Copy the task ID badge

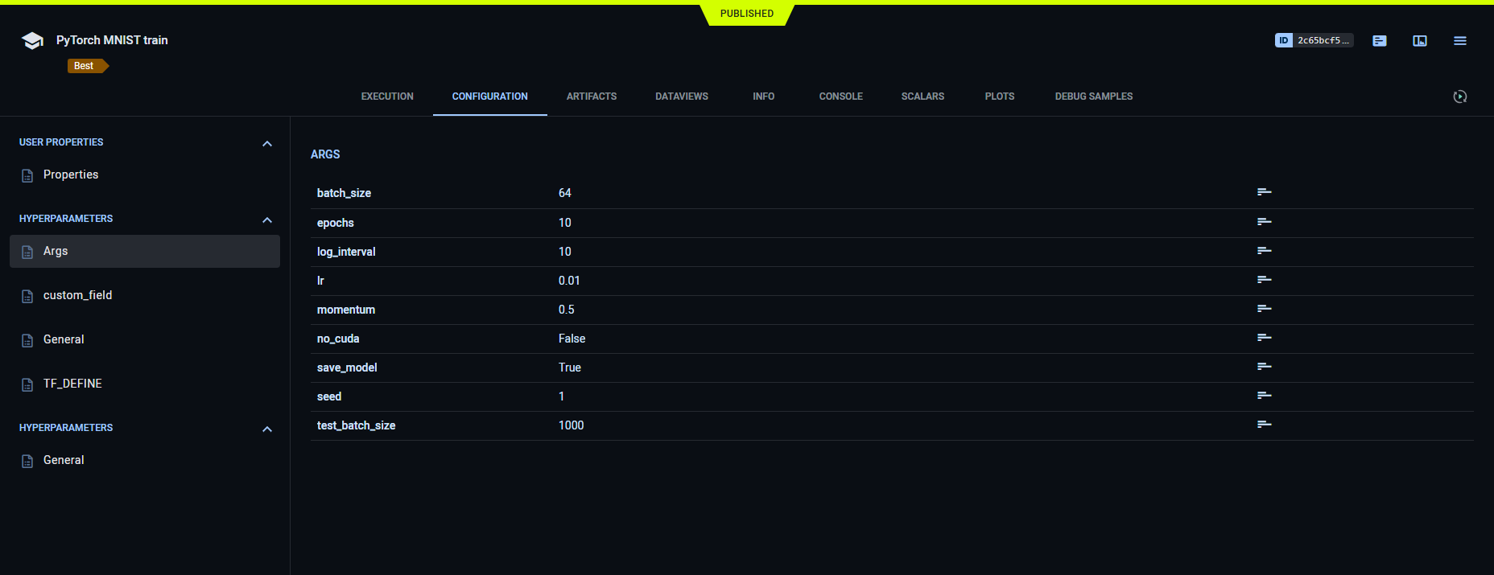click(x=1314, y=40)
